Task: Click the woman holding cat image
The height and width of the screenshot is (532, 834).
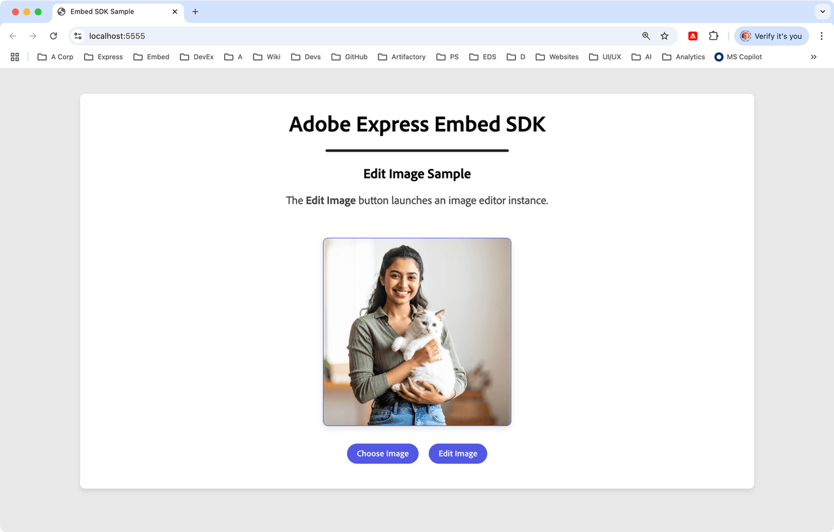Action: point(417,332)
